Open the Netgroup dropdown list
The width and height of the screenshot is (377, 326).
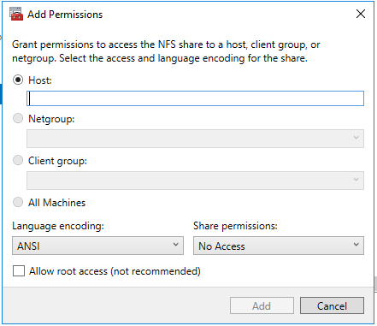pyautogui.click(x=195, y=139)
